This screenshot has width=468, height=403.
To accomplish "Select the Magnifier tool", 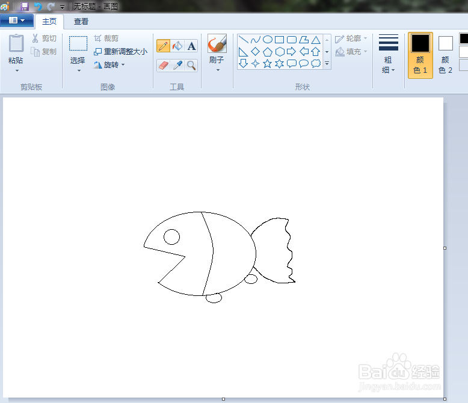I will tap(191, 65).
